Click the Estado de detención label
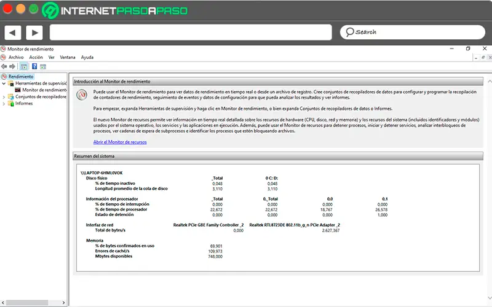Viewport: 492px width, 307px height. click(114, 214)
